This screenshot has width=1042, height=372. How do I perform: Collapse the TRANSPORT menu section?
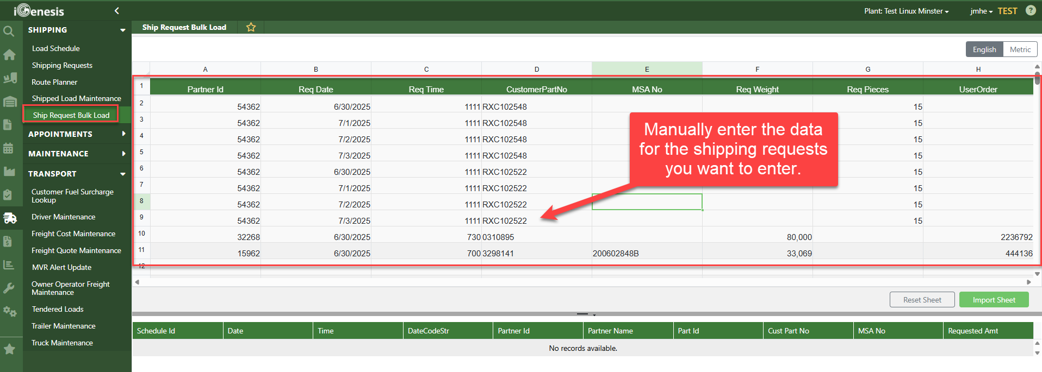123,174
